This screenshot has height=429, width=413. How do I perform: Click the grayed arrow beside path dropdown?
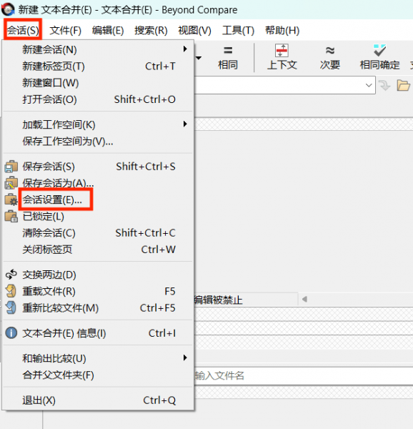point(385,85)
